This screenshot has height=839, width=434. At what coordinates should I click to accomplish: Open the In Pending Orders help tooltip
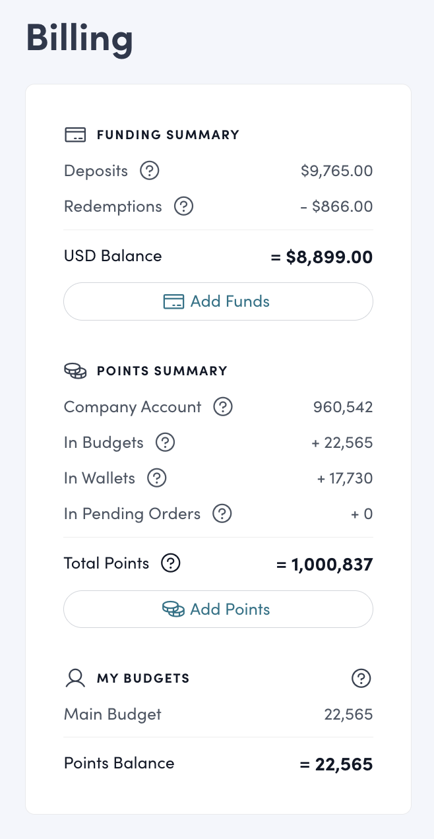[x=222, y=514]
